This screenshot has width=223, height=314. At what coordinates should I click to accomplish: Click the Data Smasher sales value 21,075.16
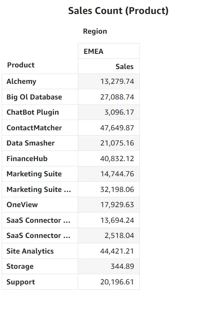tap(117, 143)
